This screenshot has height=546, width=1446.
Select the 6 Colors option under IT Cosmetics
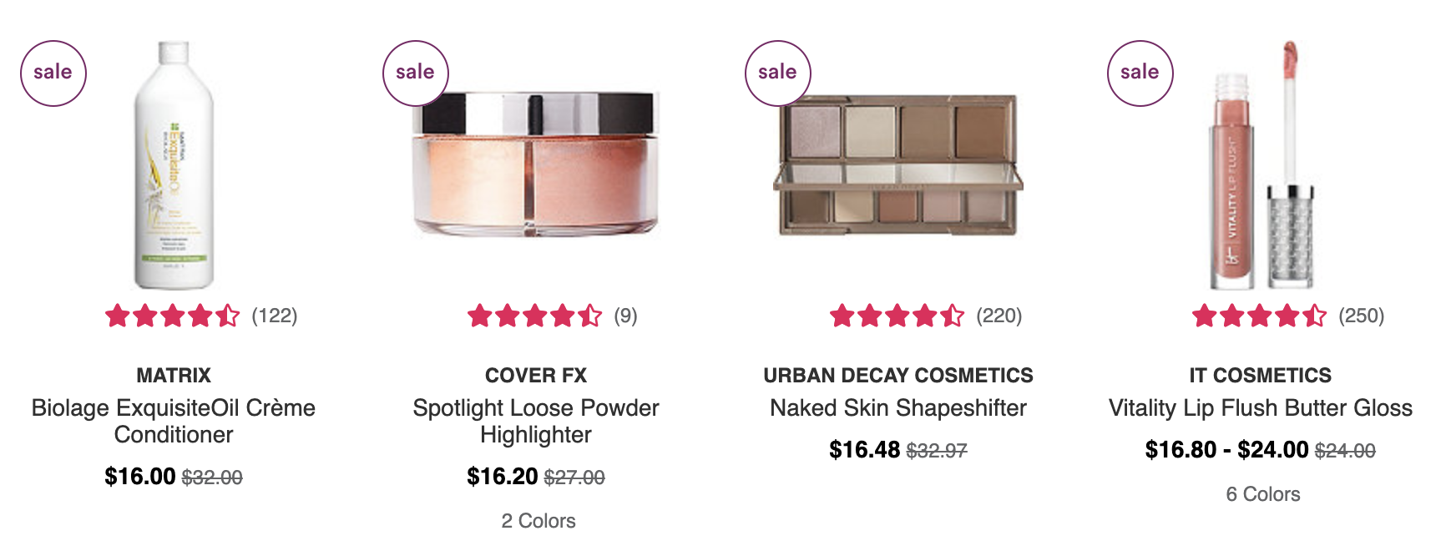pyautogui.click(x=1263, y=494)
